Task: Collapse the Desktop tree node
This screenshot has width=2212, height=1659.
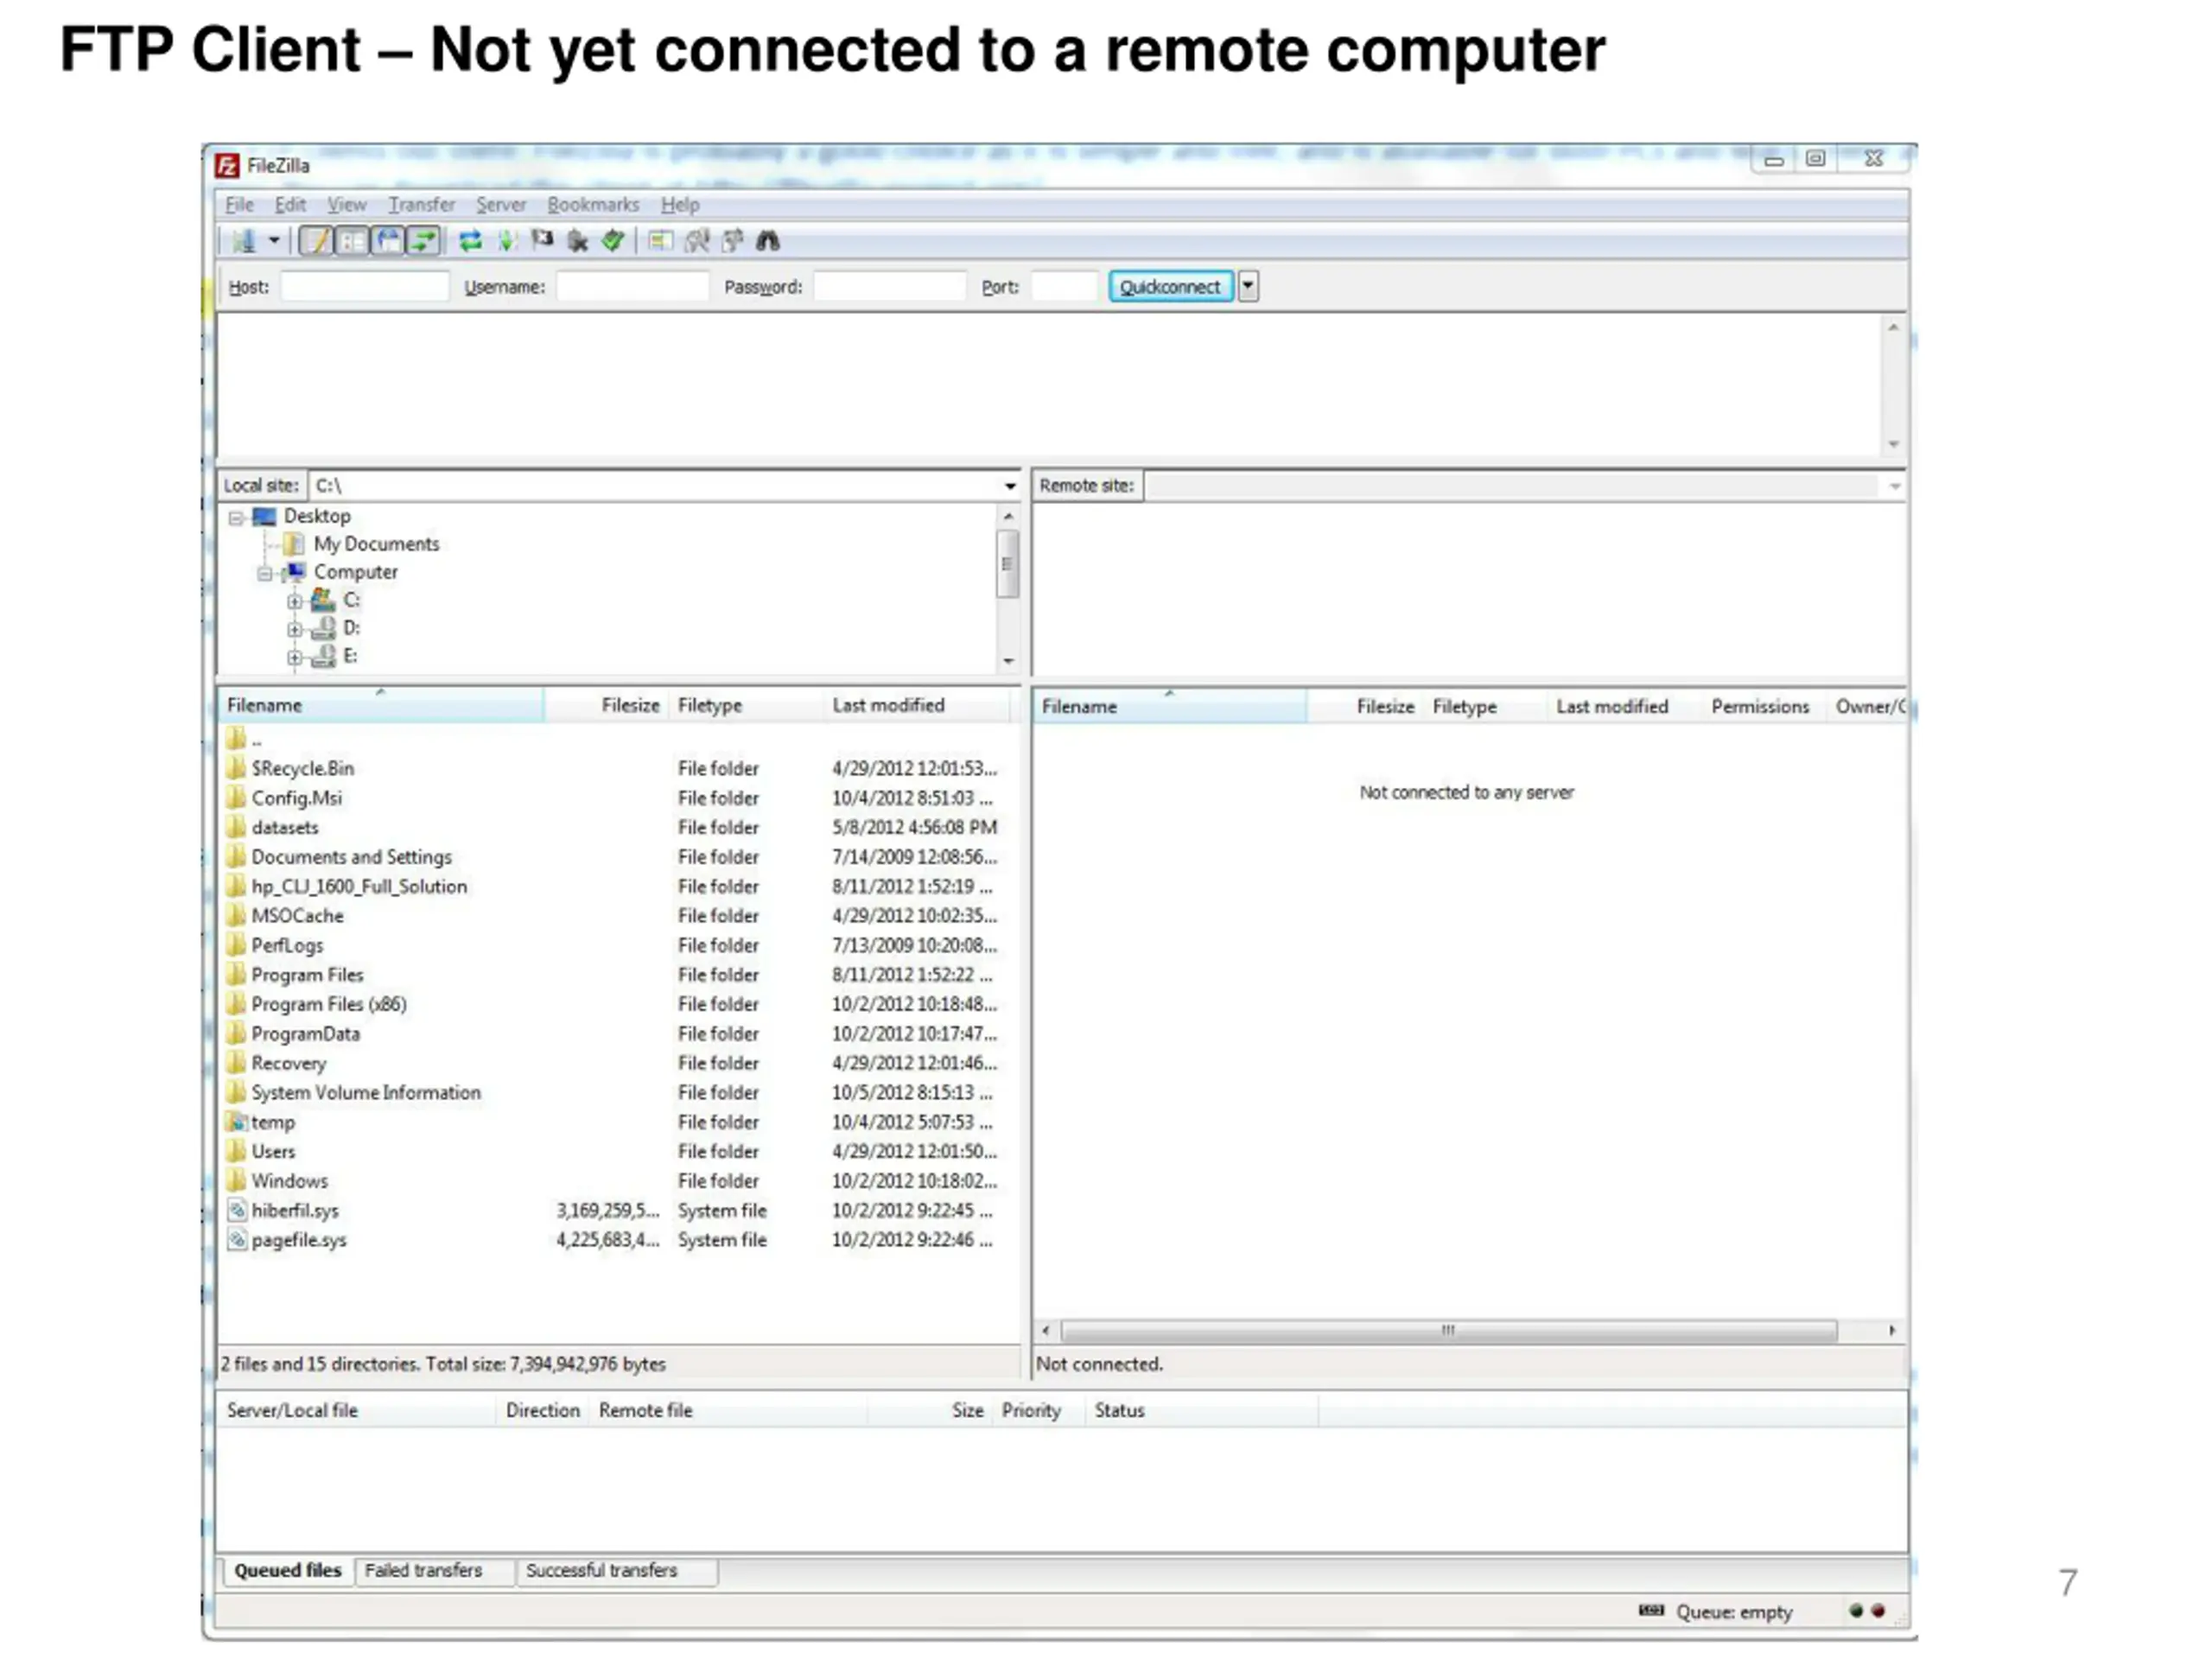Action: (x=236, y=518)
